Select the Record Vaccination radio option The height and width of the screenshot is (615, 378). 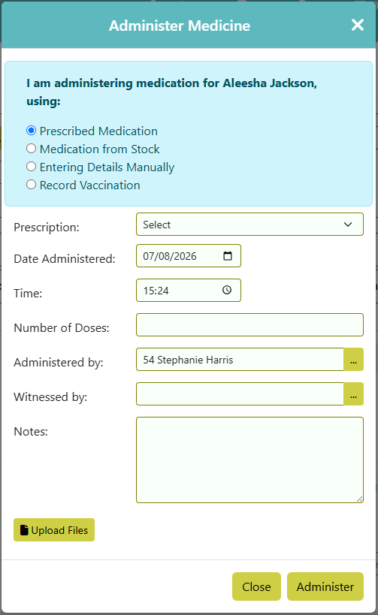[31, 184]
